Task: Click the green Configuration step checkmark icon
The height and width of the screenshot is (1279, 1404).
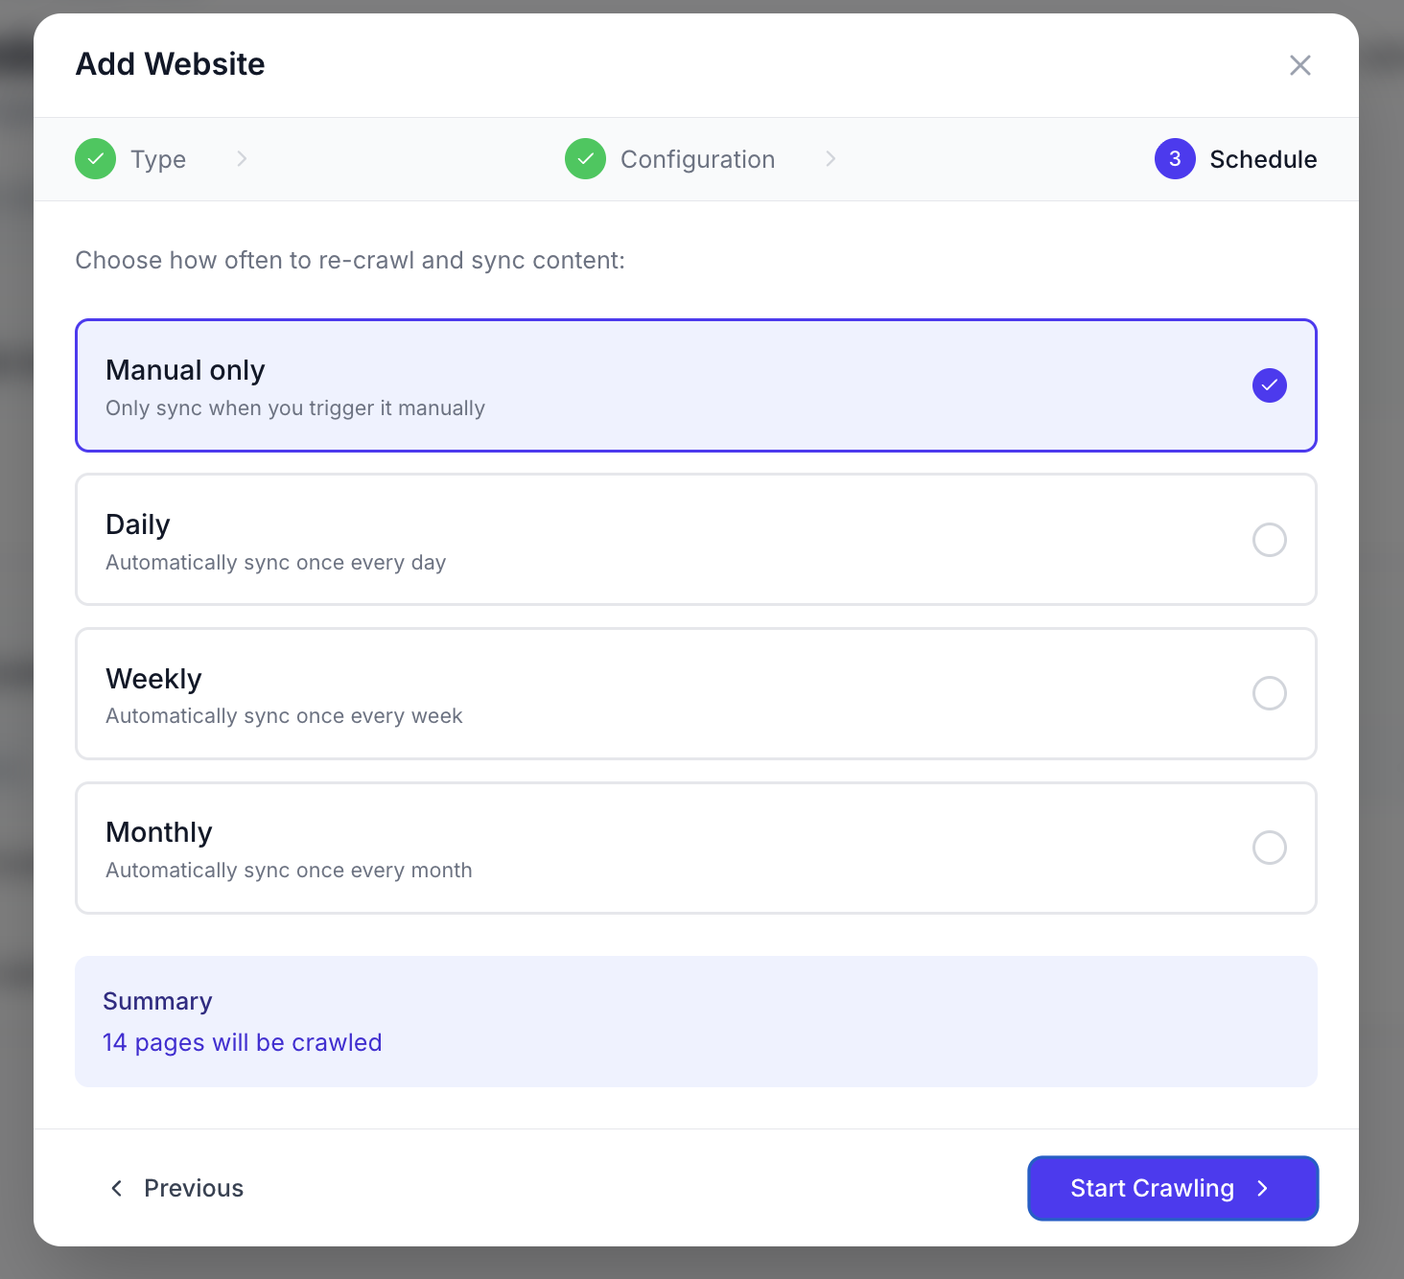Action: (x=585, y=159)
